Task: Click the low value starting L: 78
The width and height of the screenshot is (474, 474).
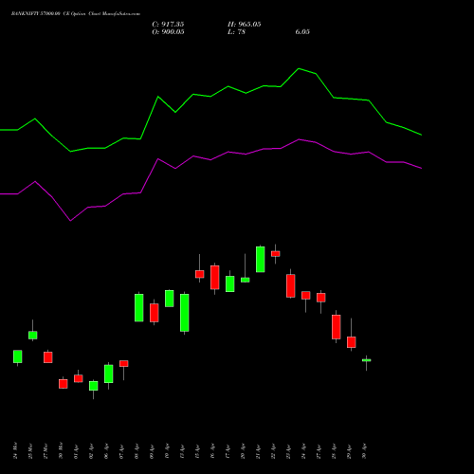Action: (236, 32)
